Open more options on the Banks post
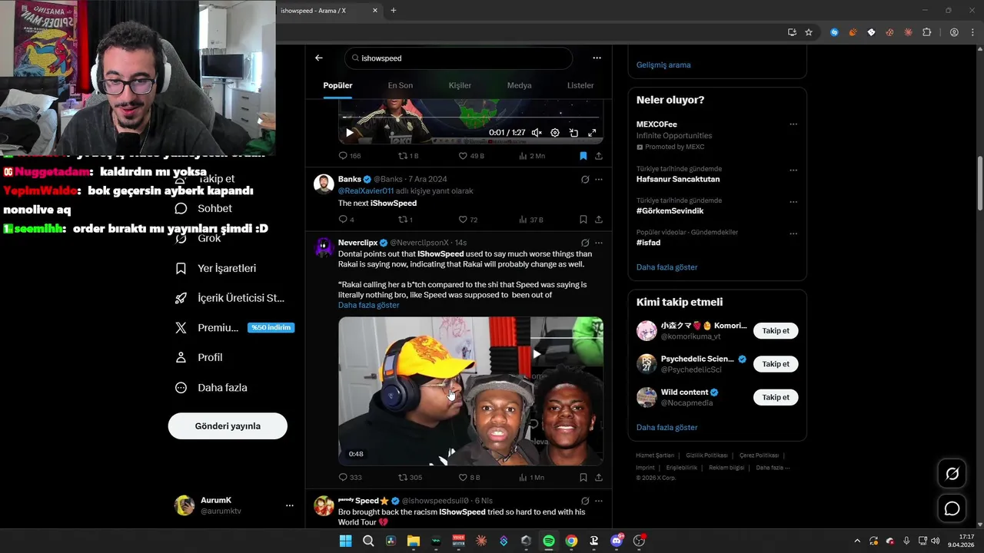 tap(599, 180)
